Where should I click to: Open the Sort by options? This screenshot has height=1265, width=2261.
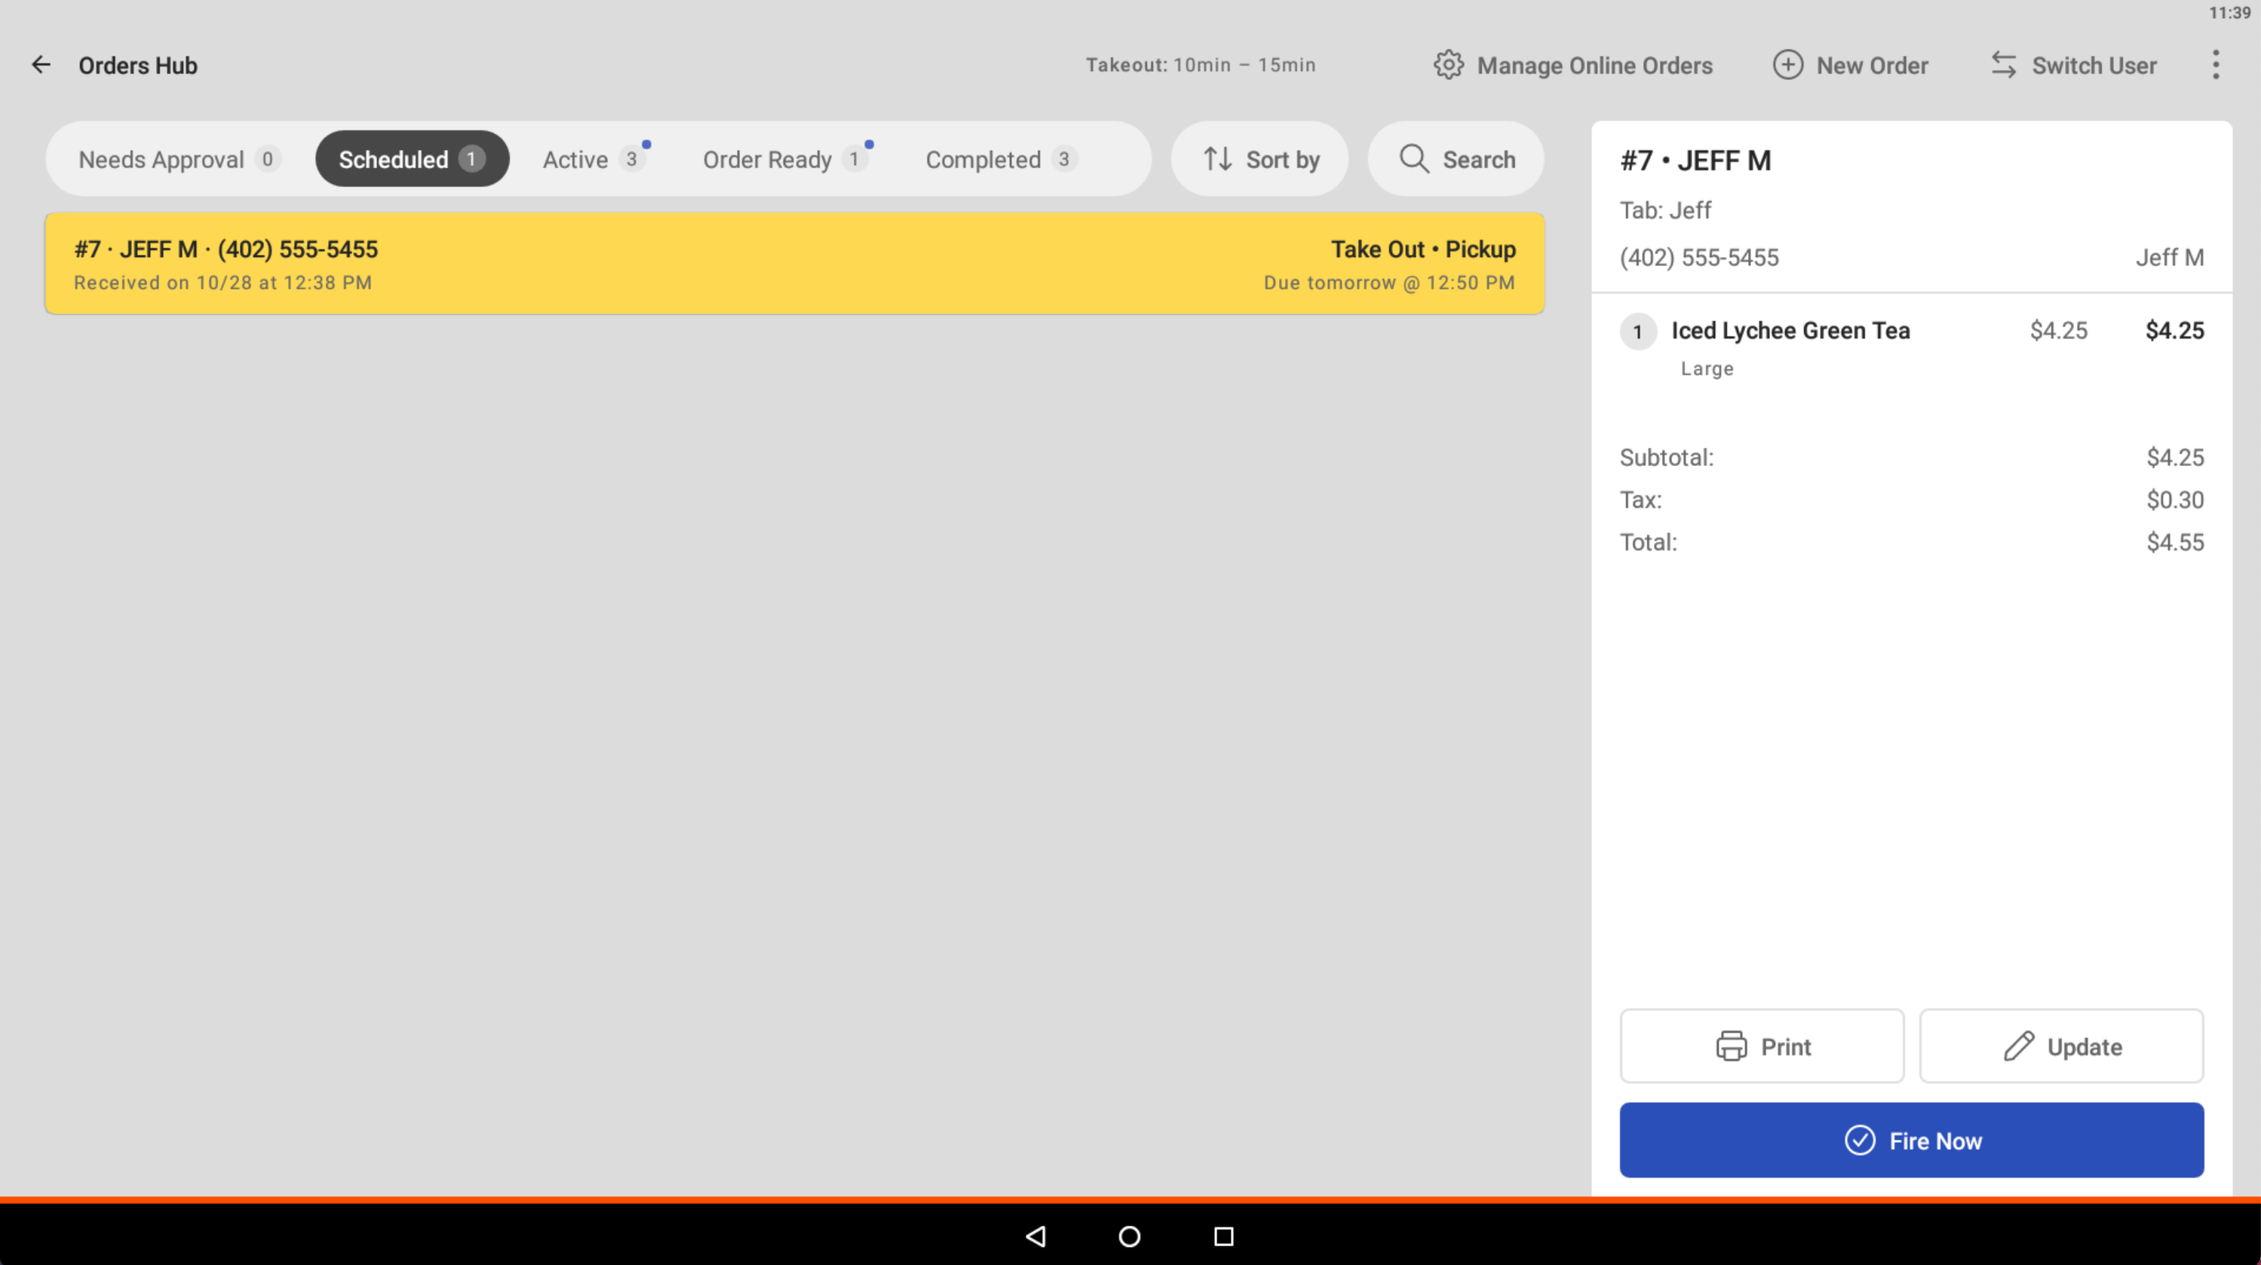(1259, 159)
